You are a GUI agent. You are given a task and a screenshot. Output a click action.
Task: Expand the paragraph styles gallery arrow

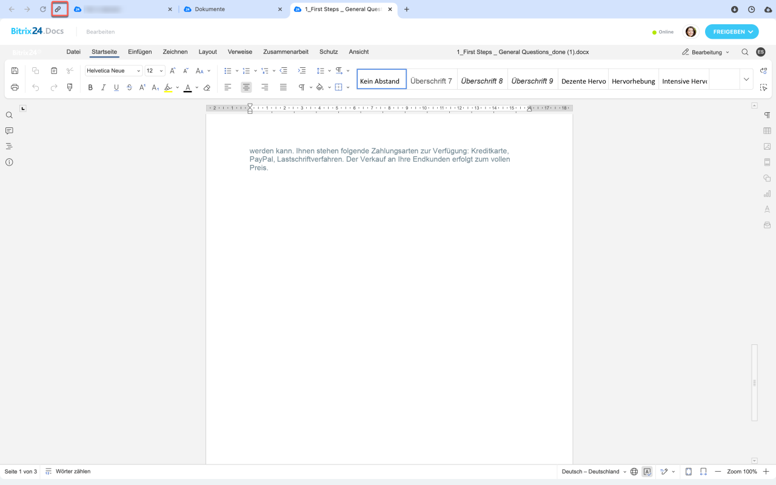[x=746, y=79]
